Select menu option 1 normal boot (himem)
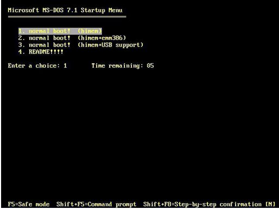This screenshot has height=209, width=279. [x=60, y=31]
